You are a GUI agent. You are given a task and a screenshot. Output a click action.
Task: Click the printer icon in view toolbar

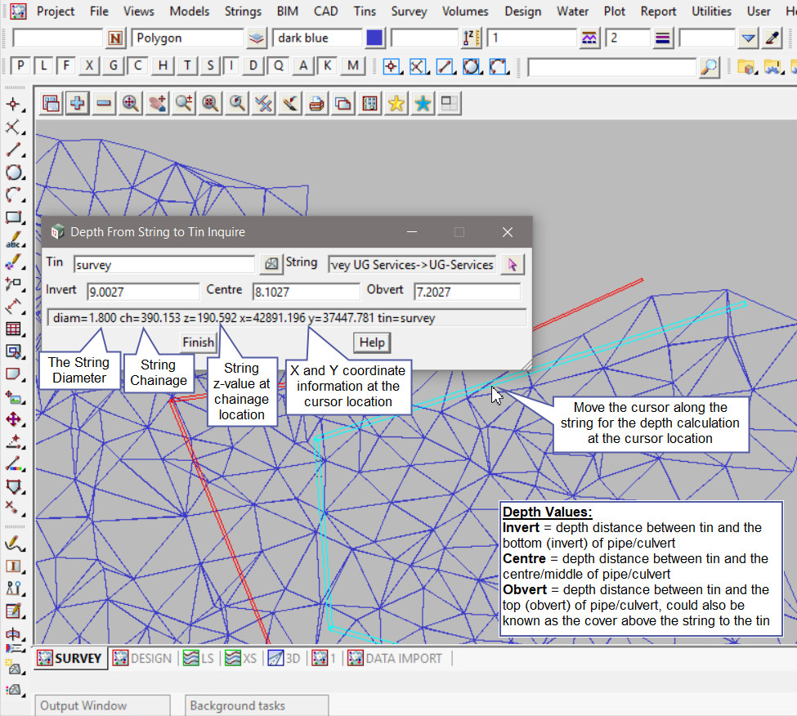pos(316,103)
